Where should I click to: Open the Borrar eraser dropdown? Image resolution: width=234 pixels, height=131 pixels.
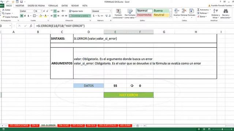point(202,16)
